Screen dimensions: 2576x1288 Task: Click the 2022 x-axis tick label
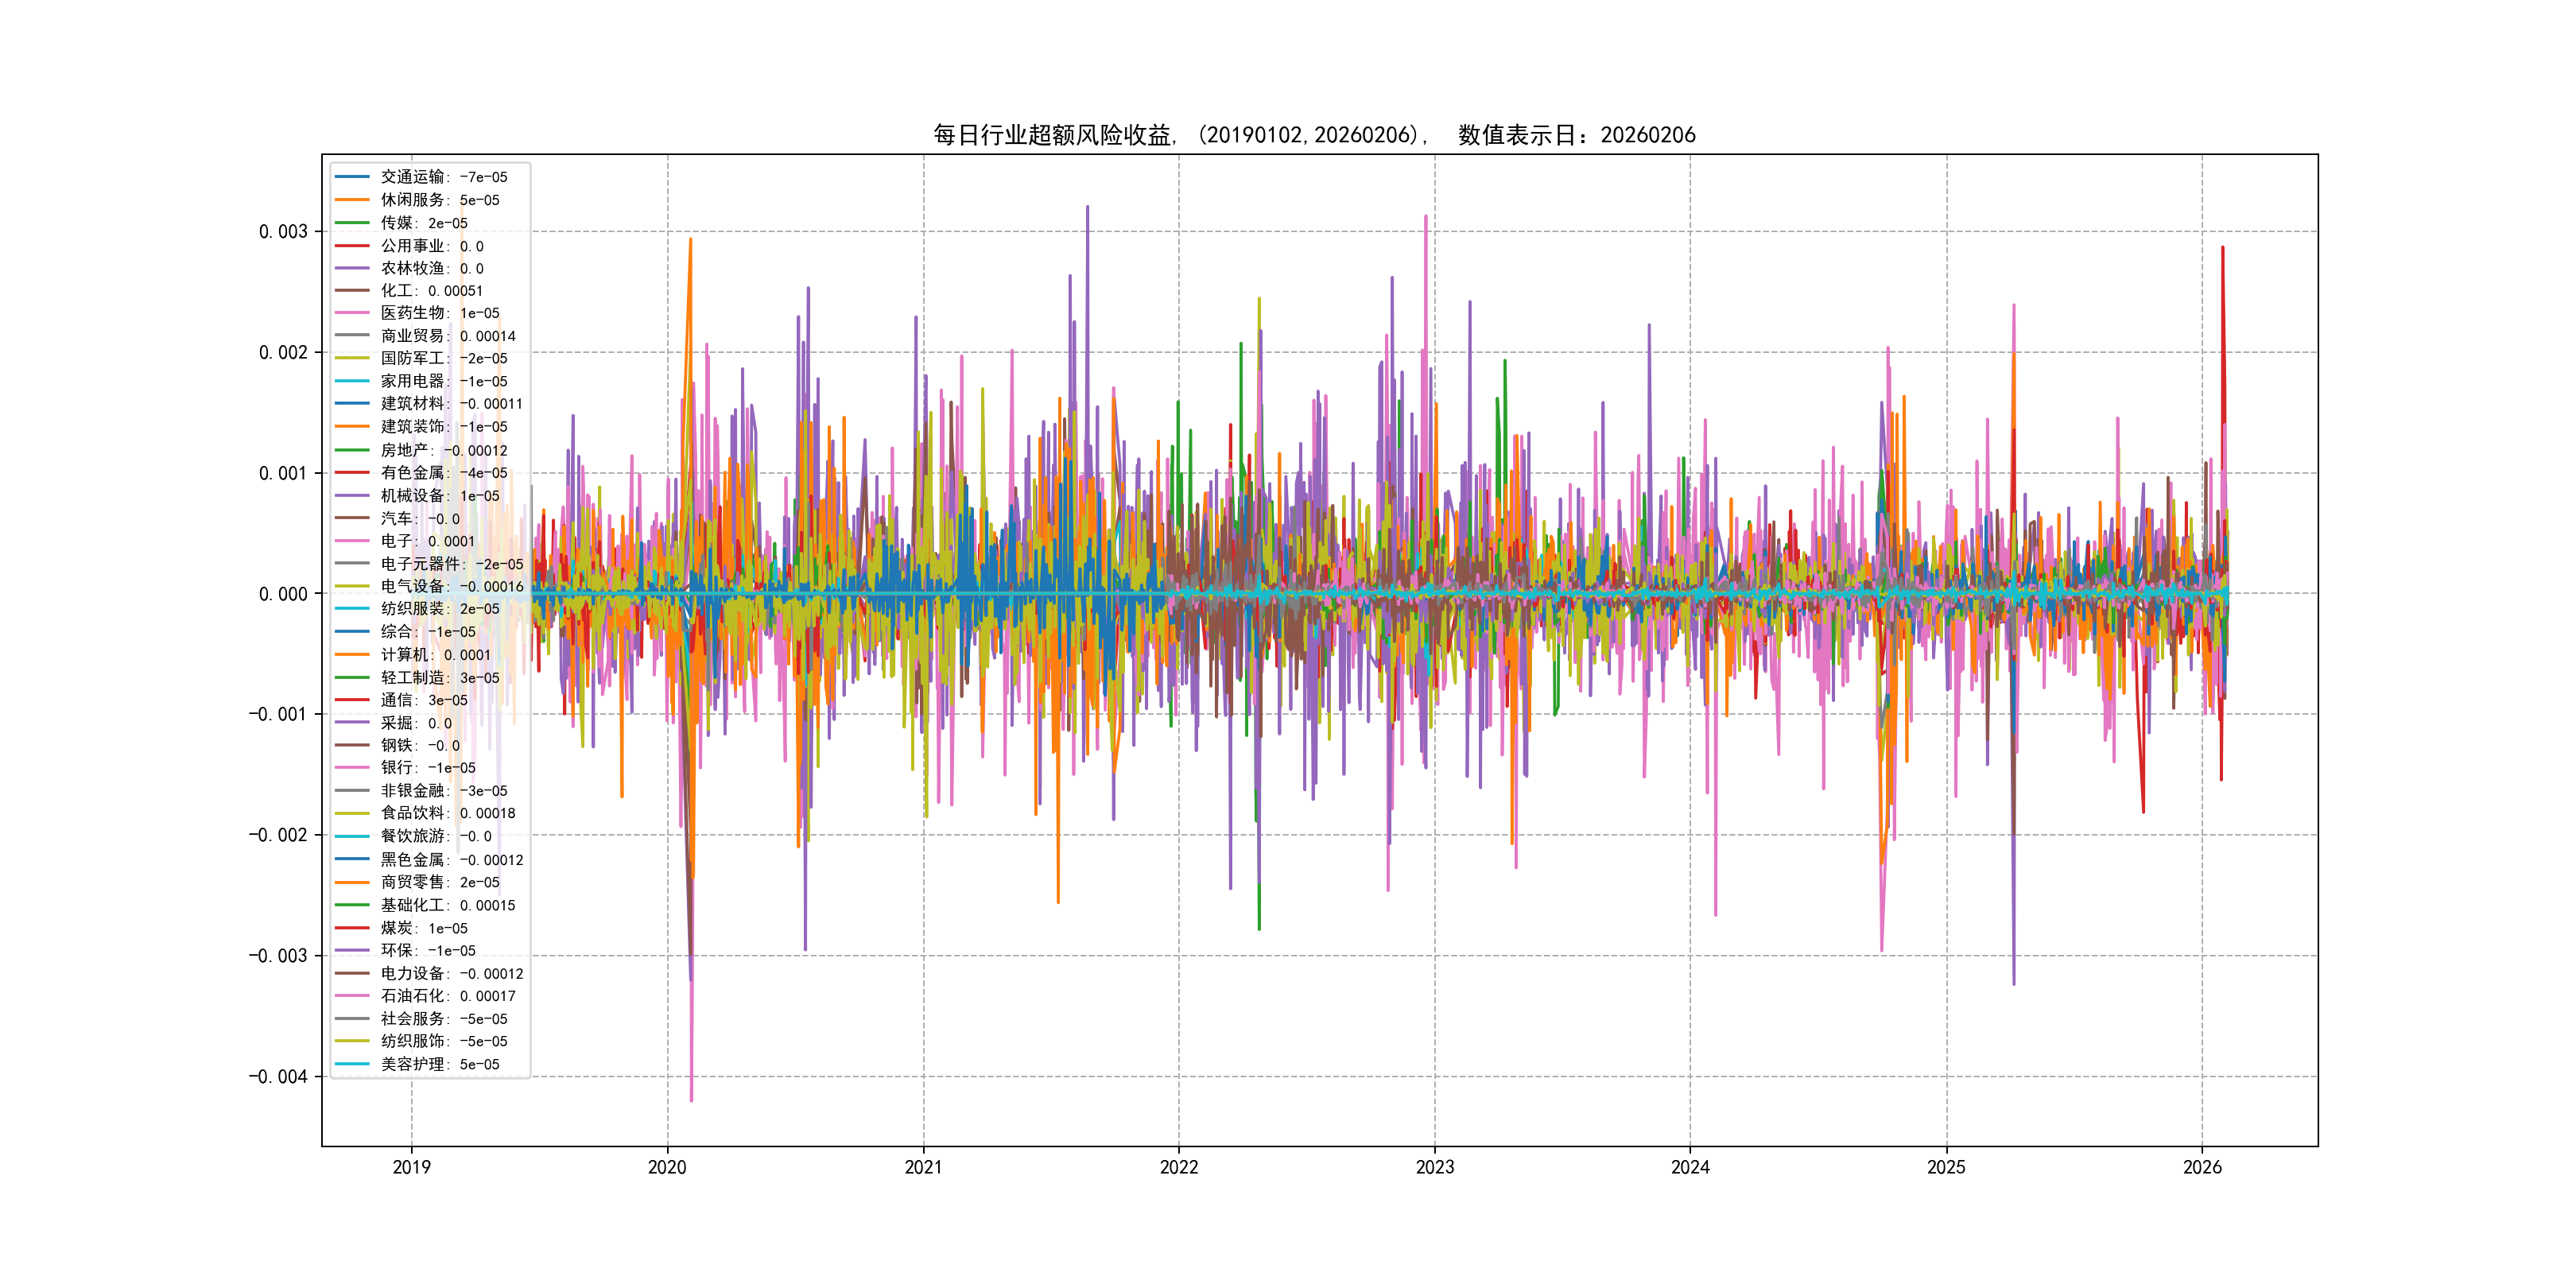click(1178, 1167)
